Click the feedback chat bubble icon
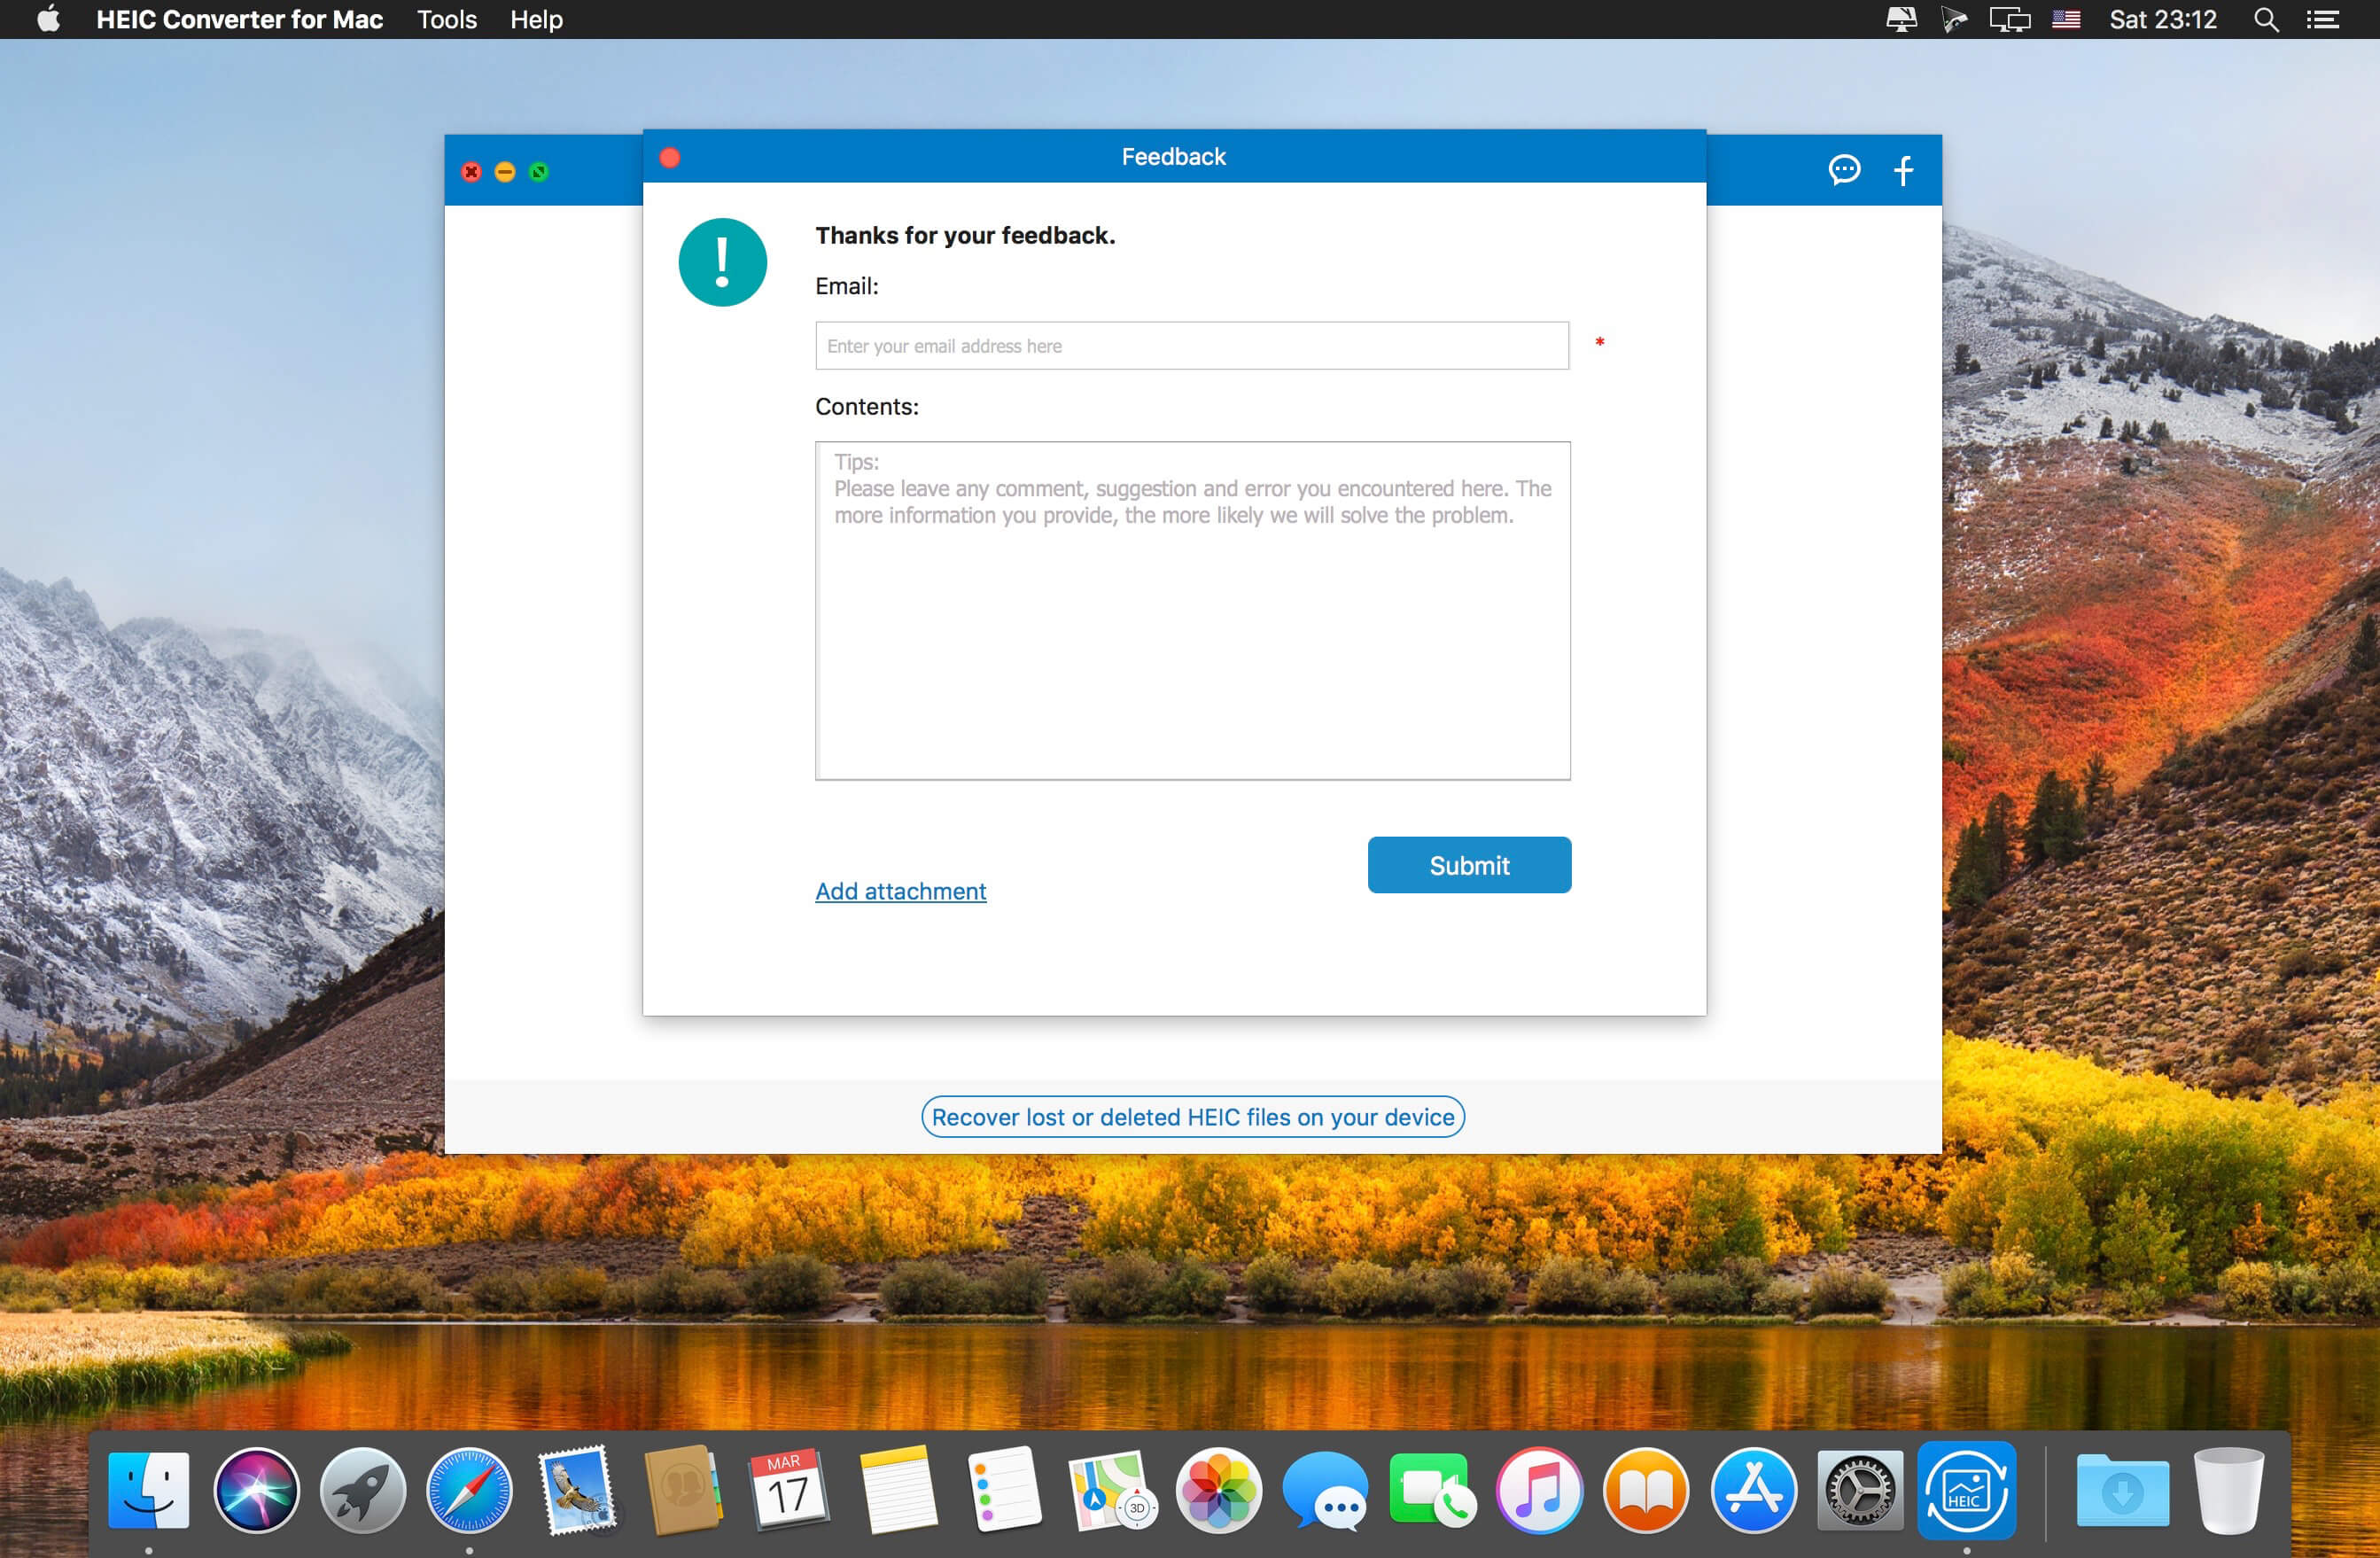The width and height of the screenshot is (2380, 1558). click(x=1839, y=170)
